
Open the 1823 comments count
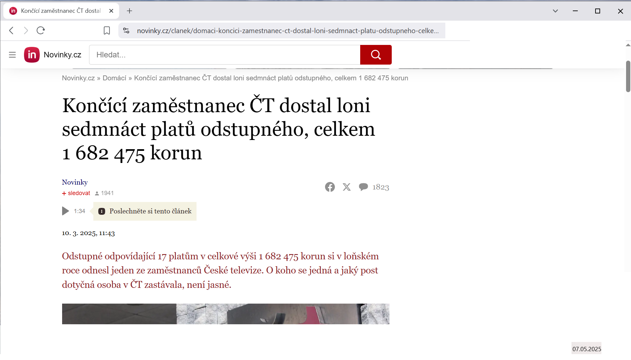click(x=381, y=187)
